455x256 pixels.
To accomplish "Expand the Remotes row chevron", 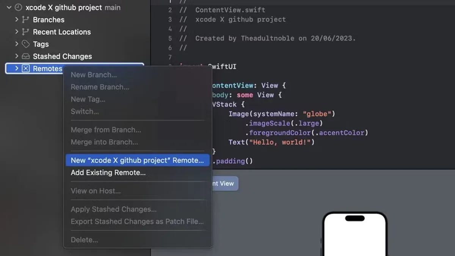I will click(x=17, y=68).
